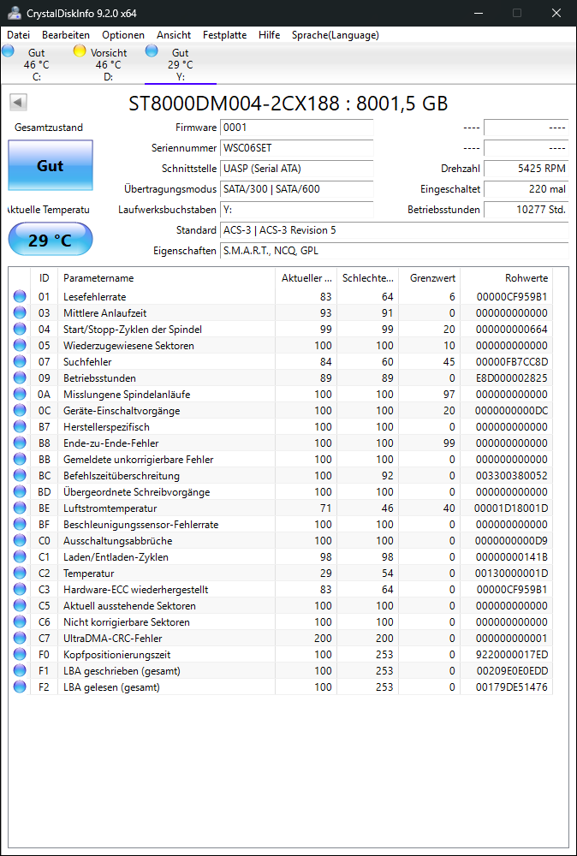Select the Geräte-Einschaltvorgänge parameter name
The height and width of the screenshot is (856, 577).
point(122,411)
